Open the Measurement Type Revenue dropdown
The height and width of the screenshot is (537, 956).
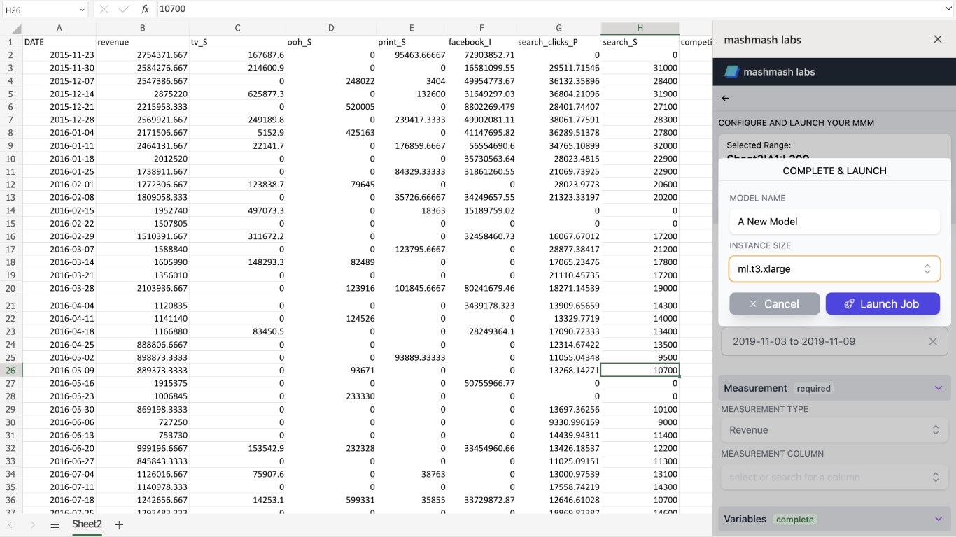[x=834, y=430]
